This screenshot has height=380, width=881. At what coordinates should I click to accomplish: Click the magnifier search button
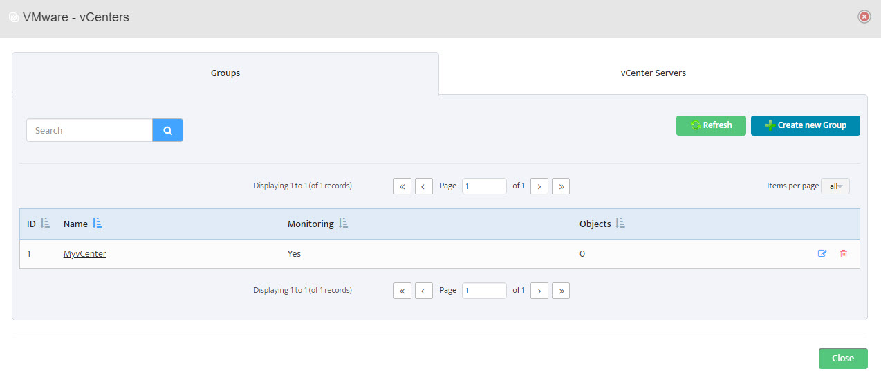pyautogui.click(x=167, y=130)
